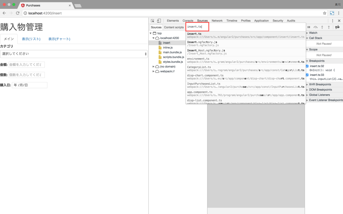Image resolution: width=343 pixels, height=214 pixels.
Task: Open styles.bundle.js in the file tree
Action: pyautogui.click(x=173, y=62)
